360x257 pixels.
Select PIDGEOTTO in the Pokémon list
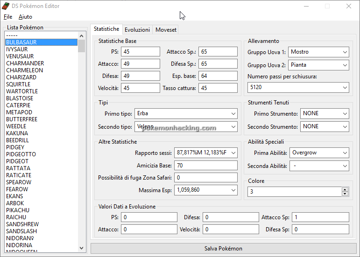click(42, 154)
